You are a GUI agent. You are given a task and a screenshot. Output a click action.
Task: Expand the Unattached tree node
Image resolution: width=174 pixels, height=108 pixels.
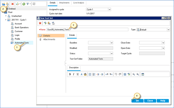[x=6, y=16]
